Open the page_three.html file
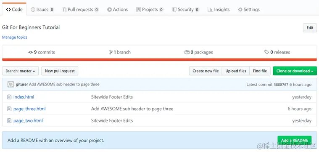 click(x=29, y=109)
